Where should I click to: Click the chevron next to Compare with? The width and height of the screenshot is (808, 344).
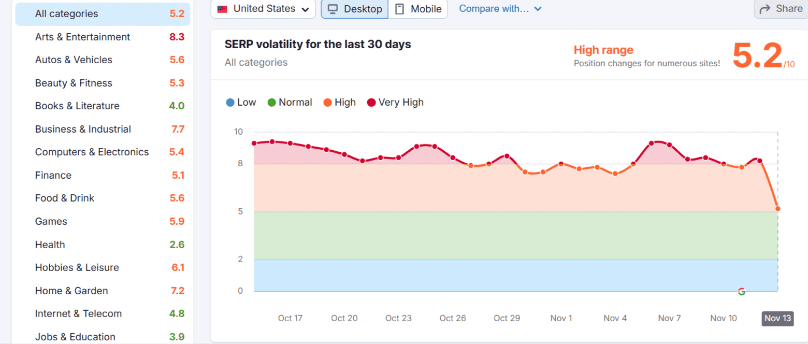[538, 9]
